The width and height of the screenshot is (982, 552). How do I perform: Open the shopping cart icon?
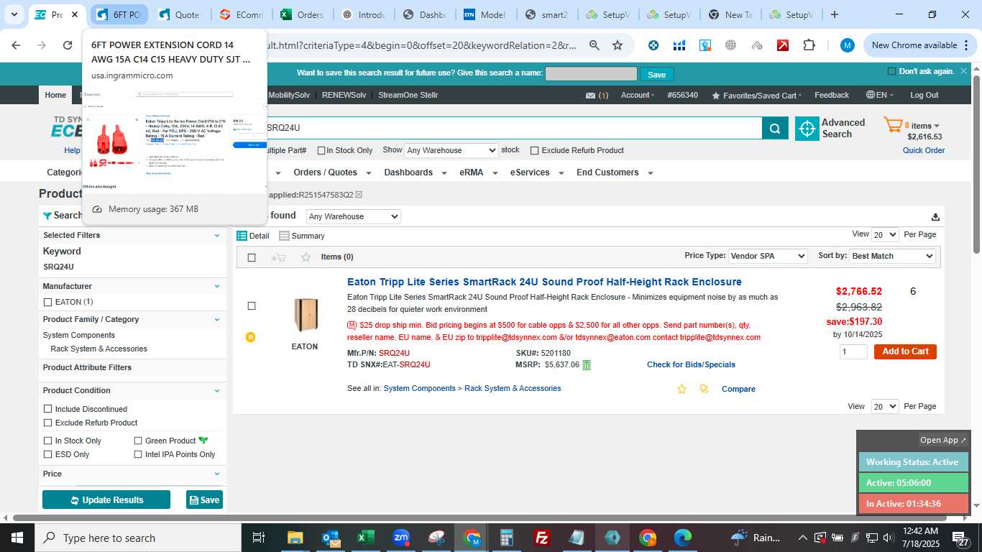coord(893,126)
